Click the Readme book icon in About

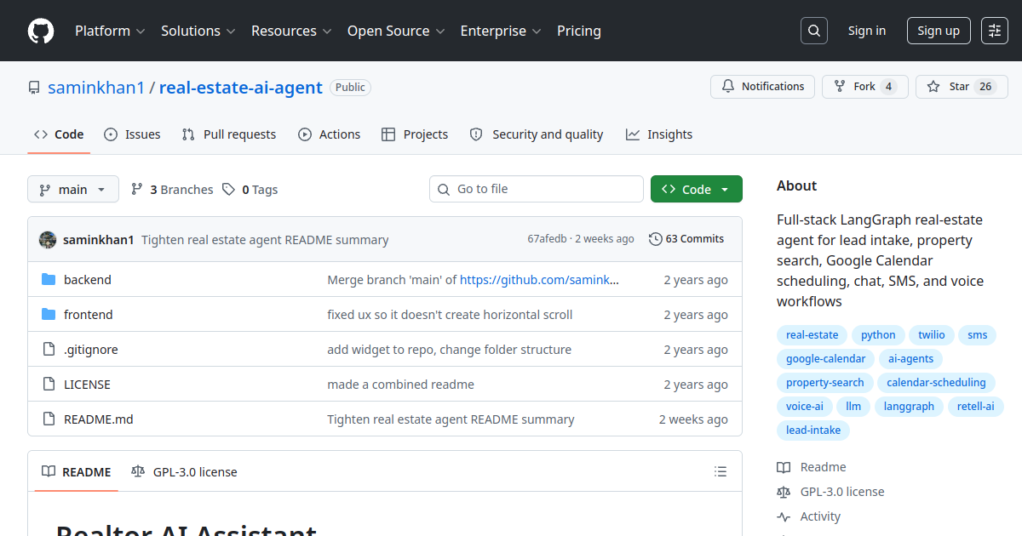click(784, 467)
